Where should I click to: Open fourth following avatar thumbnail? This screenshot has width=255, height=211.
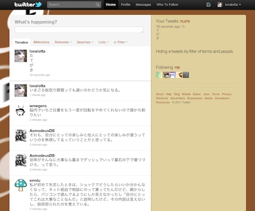[179, 75]
